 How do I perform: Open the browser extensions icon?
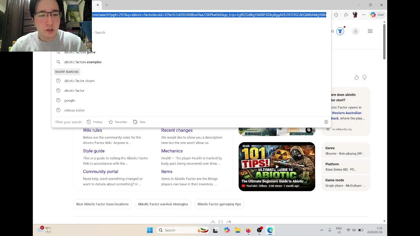coord(336,15)
